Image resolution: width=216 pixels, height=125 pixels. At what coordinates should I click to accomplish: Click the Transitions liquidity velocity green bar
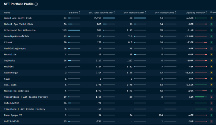[x=201, y=97]
